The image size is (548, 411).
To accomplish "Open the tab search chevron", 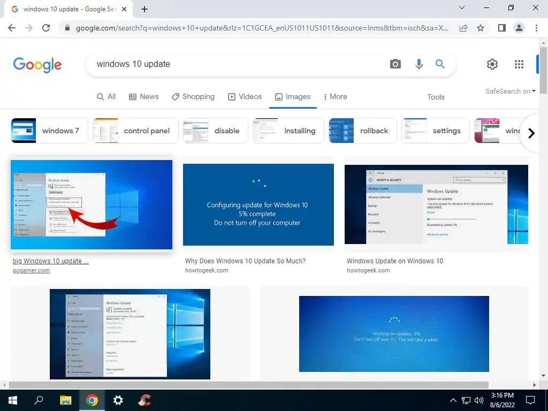I will click(x=462, y=7).
